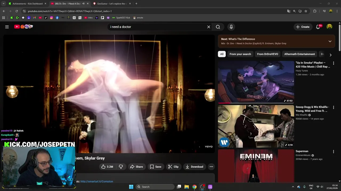Save the video to a playlist
The width and height of the screenshot is (341, 191).
tap(156, 167)
